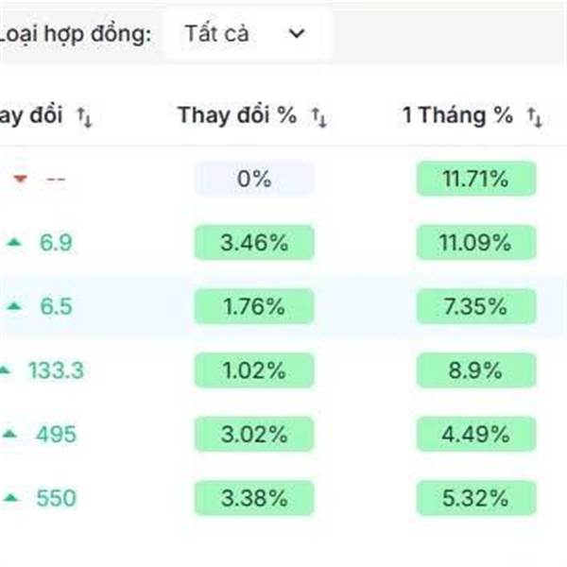Image resolution: width=567 pixels, height=567 pixels.
Task: Select the 1.76% highlighted row badge
Action: tap(254, 306)
